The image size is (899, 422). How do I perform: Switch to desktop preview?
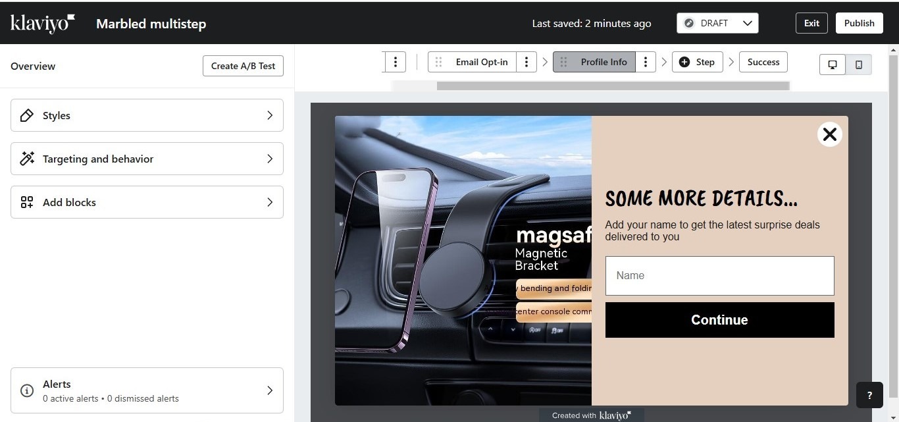[833, 65]
